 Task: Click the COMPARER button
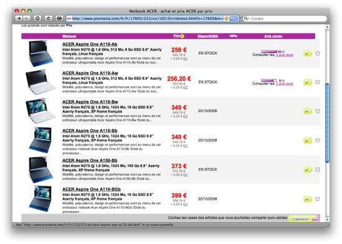coord(304,219)
